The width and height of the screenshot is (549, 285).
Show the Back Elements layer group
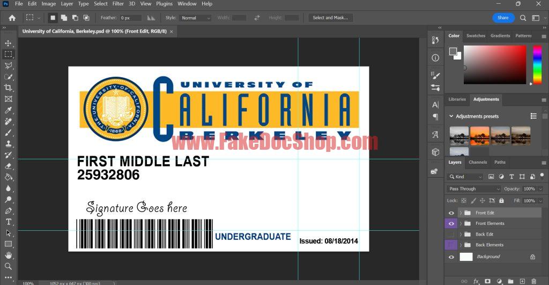coord(451,245)
